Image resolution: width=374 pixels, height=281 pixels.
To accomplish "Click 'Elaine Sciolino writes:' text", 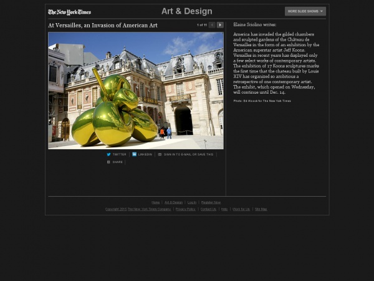I will (255, 24).
